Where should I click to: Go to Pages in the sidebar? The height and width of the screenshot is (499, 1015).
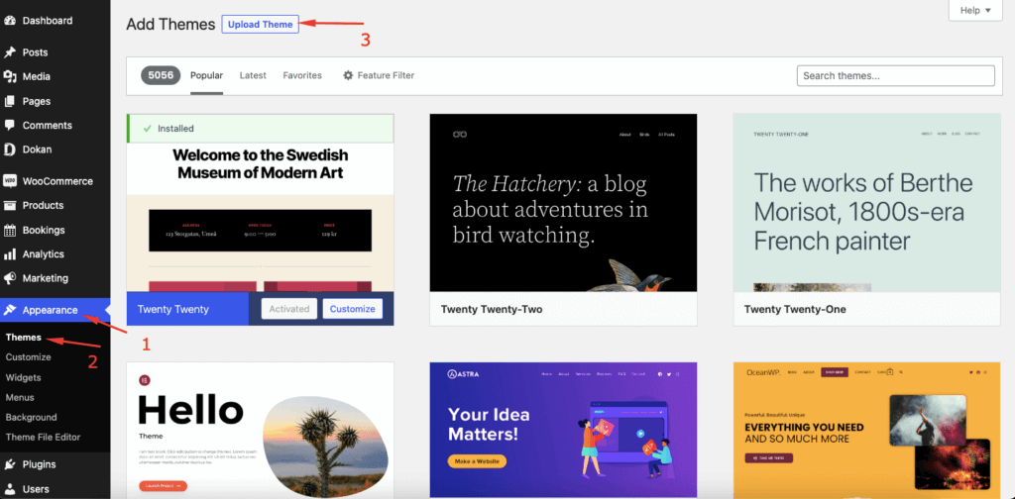[x=37, y=101]
